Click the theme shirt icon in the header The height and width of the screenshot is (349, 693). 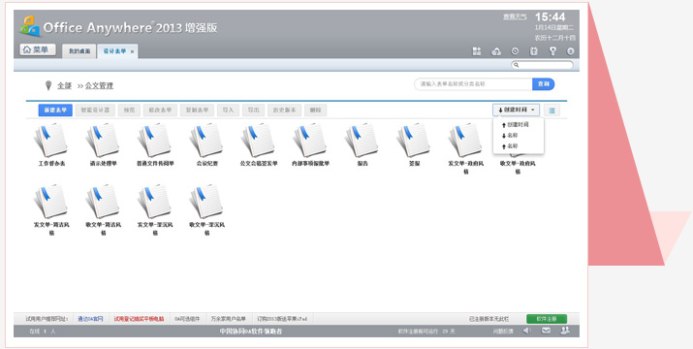(x=533, y=51)
